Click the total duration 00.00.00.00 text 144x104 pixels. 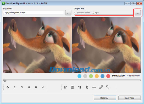(134, 76)
